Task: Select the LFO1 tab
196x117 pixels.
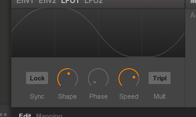Action: pyautogui.click(x=70, y=2)
